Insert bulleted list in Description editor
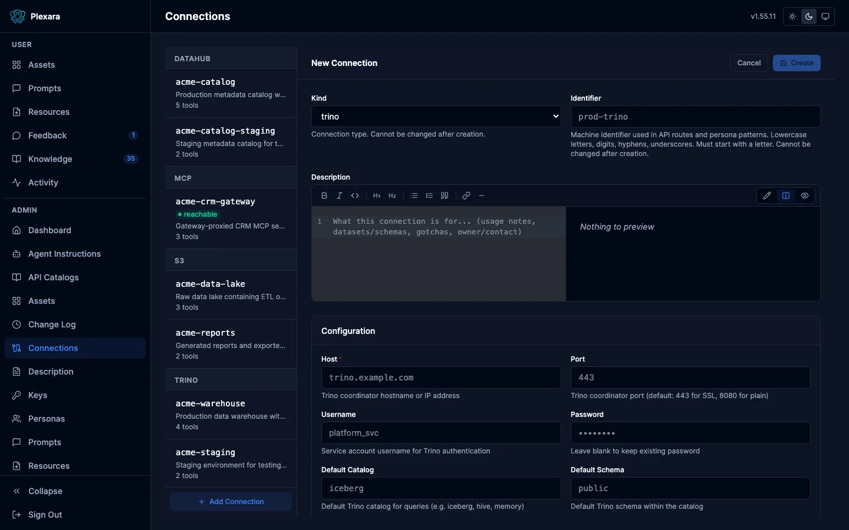The image size is (849, 530). (x=414, y=196)
